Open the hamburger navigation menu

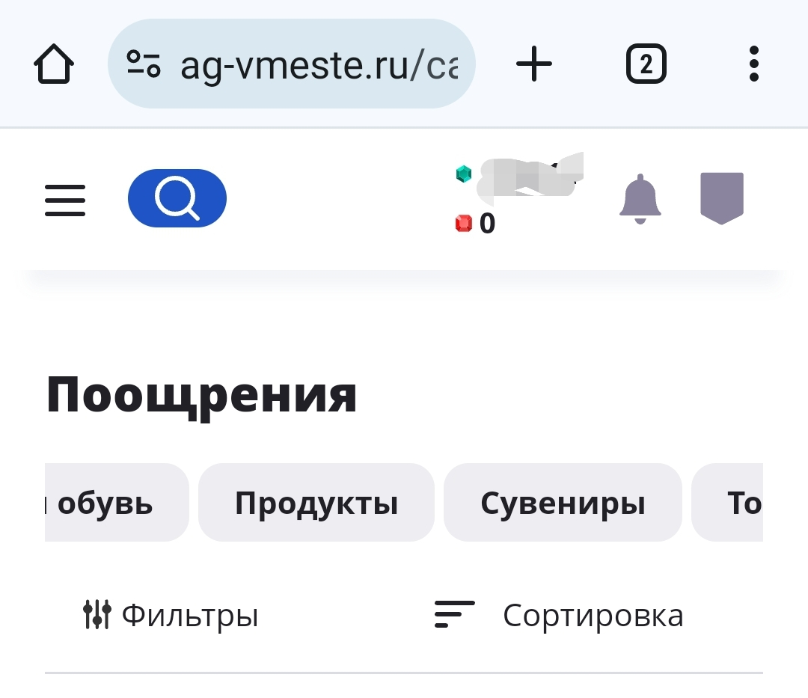click(65, 200)
